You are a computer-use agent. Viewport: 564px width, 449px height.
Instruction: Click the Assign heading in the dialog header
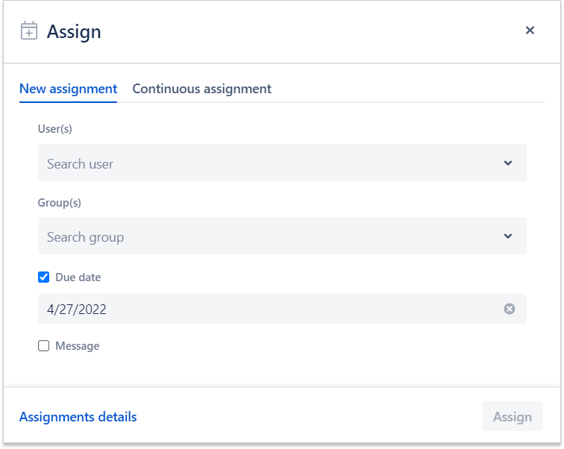pos(74,31)
